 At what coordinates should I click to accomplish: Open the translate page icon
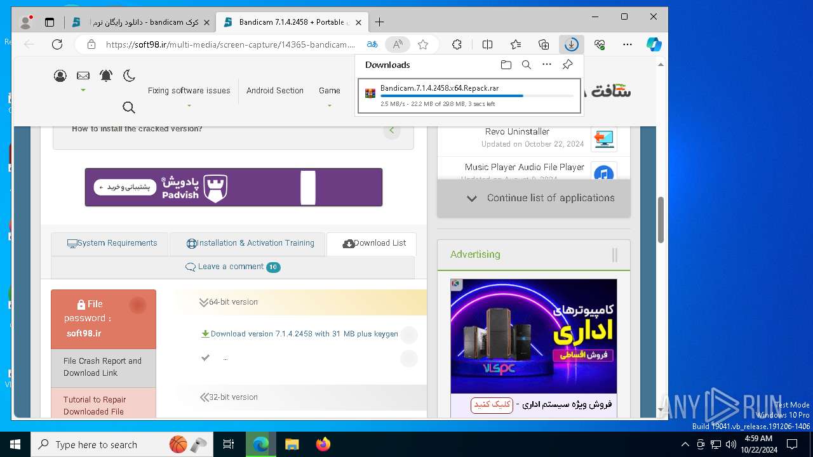(372, 44)
